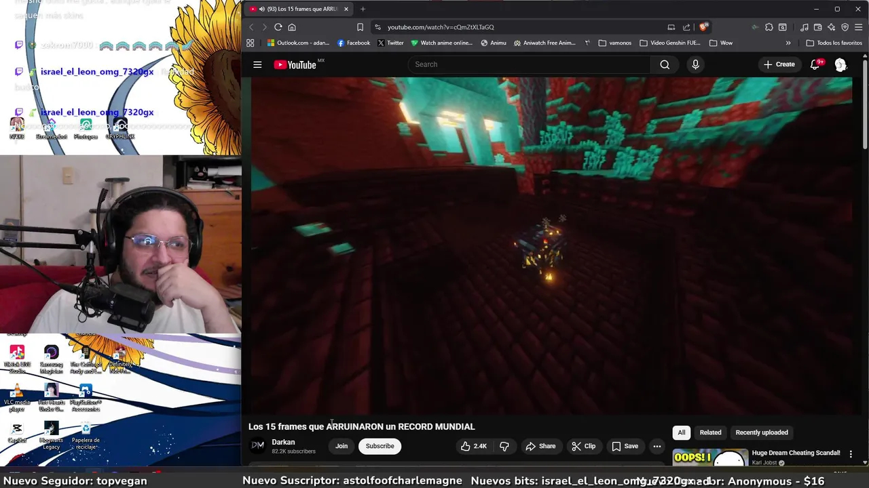Image resolution: width=869 pixels, height=488 pixels.
Task: Navigate back in the browser
Action: pyautogui.click(x=251, y=27)
